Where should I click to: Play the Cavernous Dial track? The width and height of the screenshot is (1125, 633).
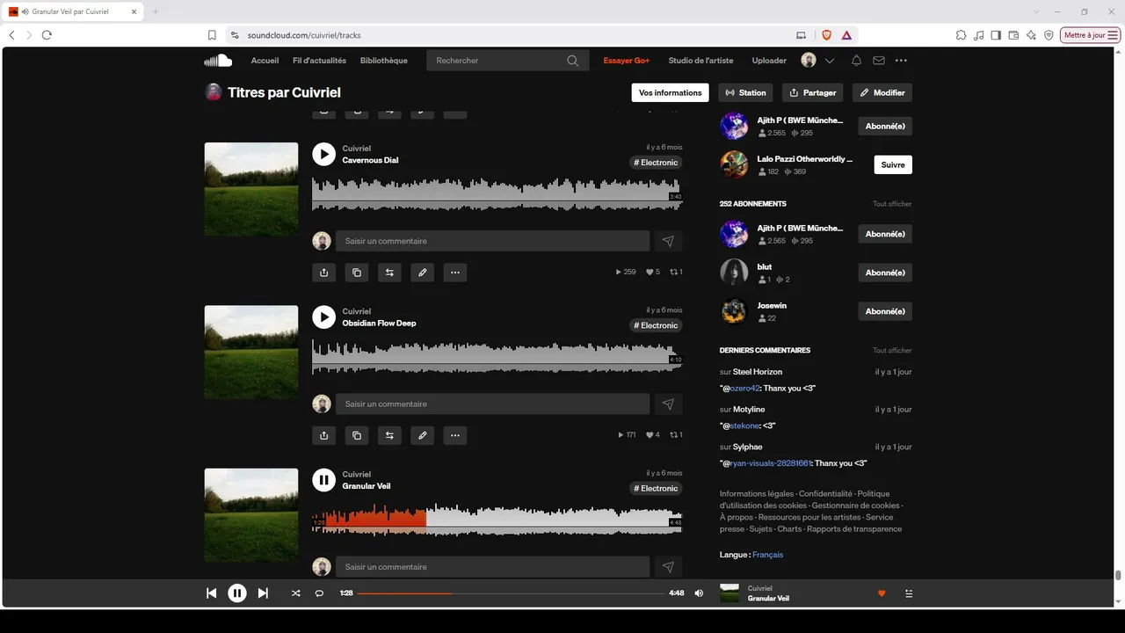[x=324, y=154]
